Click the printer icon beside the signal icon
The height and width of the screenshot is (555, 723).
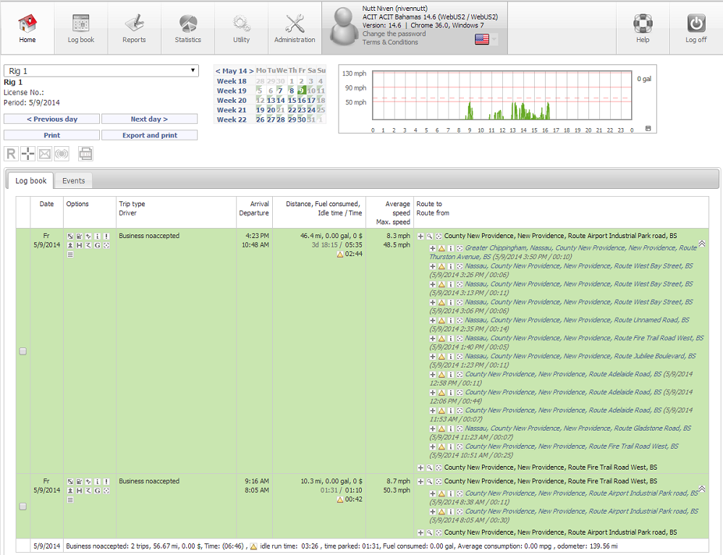click(x=85, y=153)
